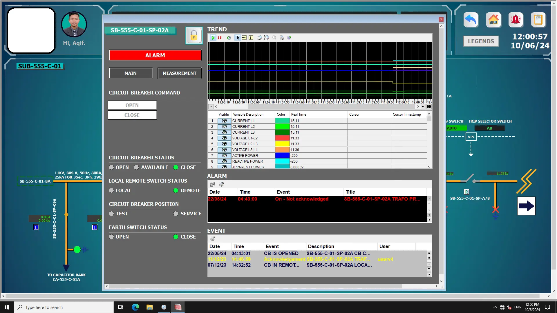Switch to the MEASUREMENT tab
Screen dimensions: 557x313
179,73
